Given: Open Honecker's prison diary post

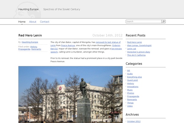Looking at the screenshot, I should (139, 52).
